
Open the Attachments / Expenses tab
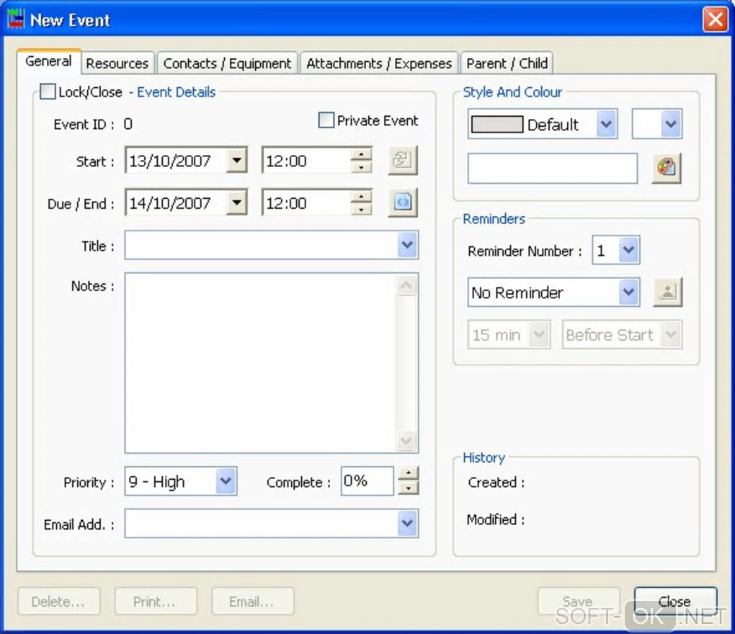[379, 63]
